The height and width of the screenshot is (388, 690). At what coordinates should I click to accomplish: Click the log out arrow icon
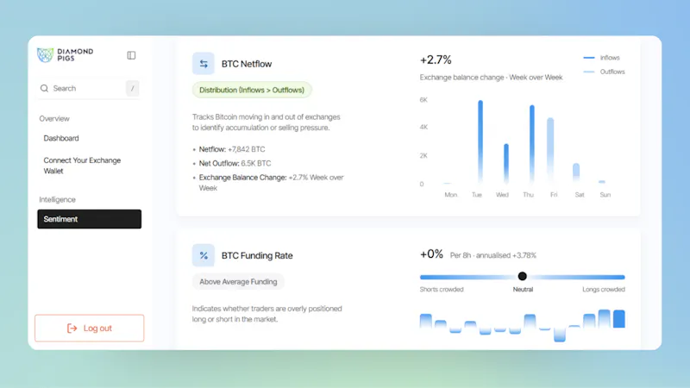(x=72, y=329)
